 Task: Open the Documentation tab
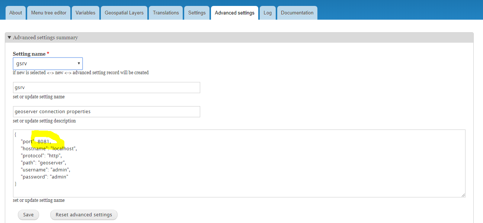click(297, 13)
